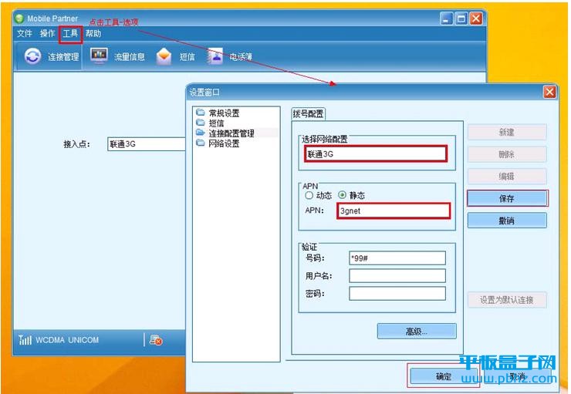
Task: Switch to the 拨号配置 tab
Action: [x=308, y=114]
